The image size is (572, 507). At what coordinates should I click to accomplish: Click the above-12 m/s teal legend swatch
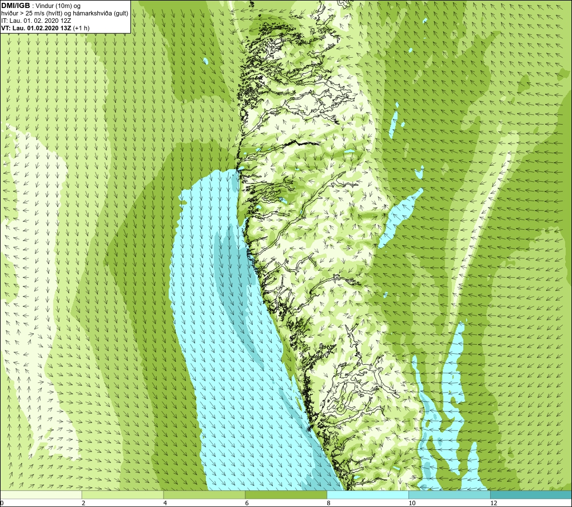(531, 494)
